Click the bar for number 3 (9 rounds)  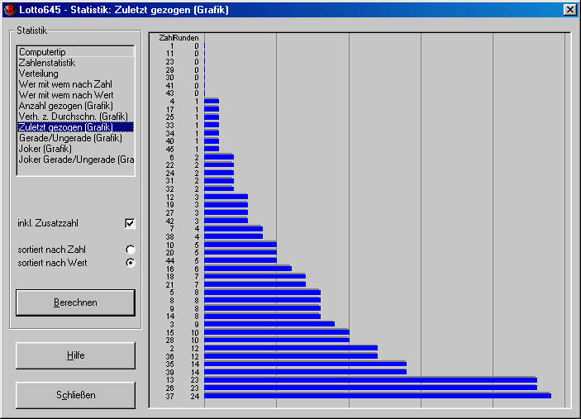point(269,324)
